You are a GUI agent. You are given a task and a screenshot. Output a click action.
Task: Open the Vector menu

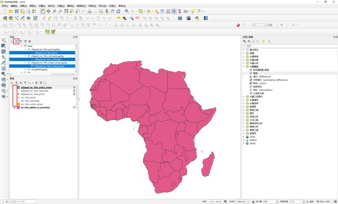(x=61, y=6)
